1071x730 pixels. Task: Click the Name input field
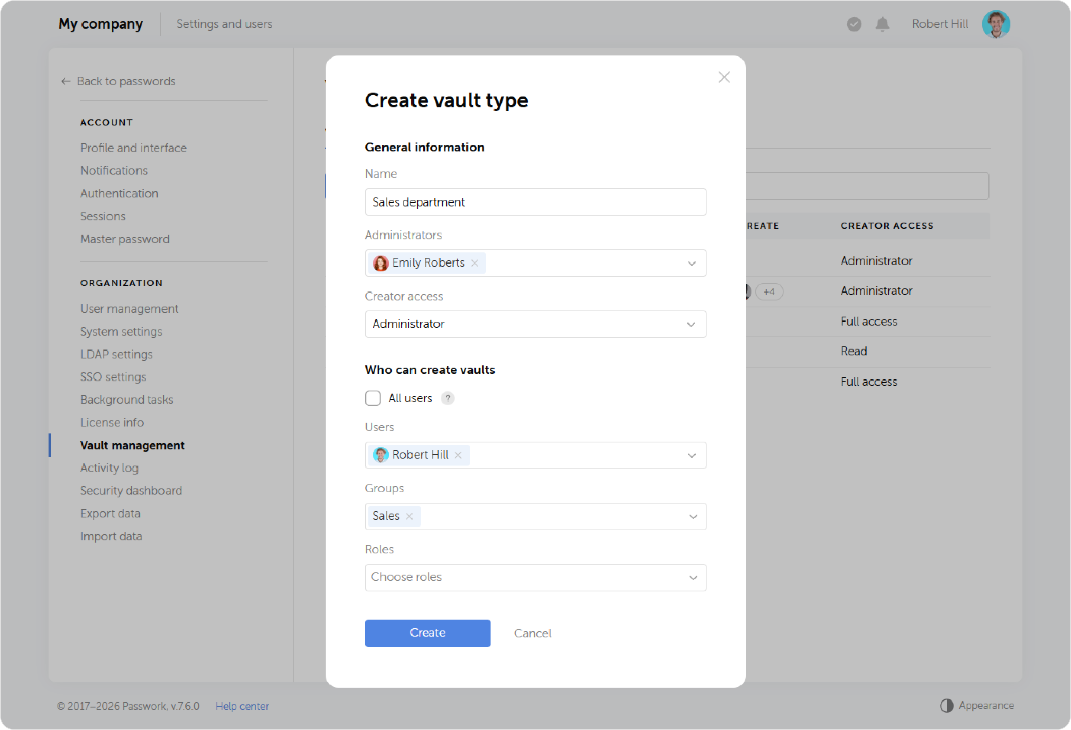pyautogui.click(x=535, y=202)
